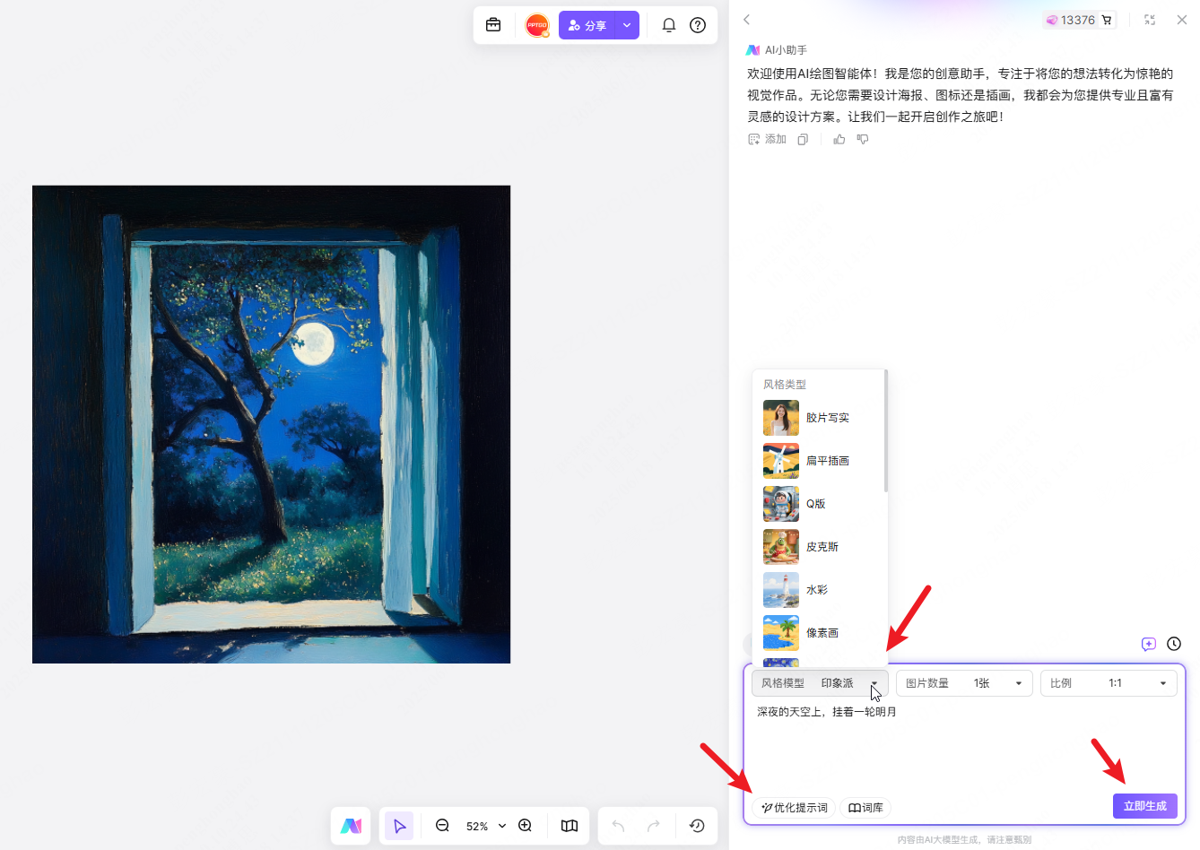Click the 分享 share button
The image size is (1200, 850).
click(x=587, y=25)
